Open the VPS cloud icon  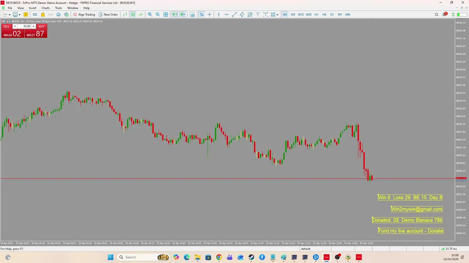58,15
